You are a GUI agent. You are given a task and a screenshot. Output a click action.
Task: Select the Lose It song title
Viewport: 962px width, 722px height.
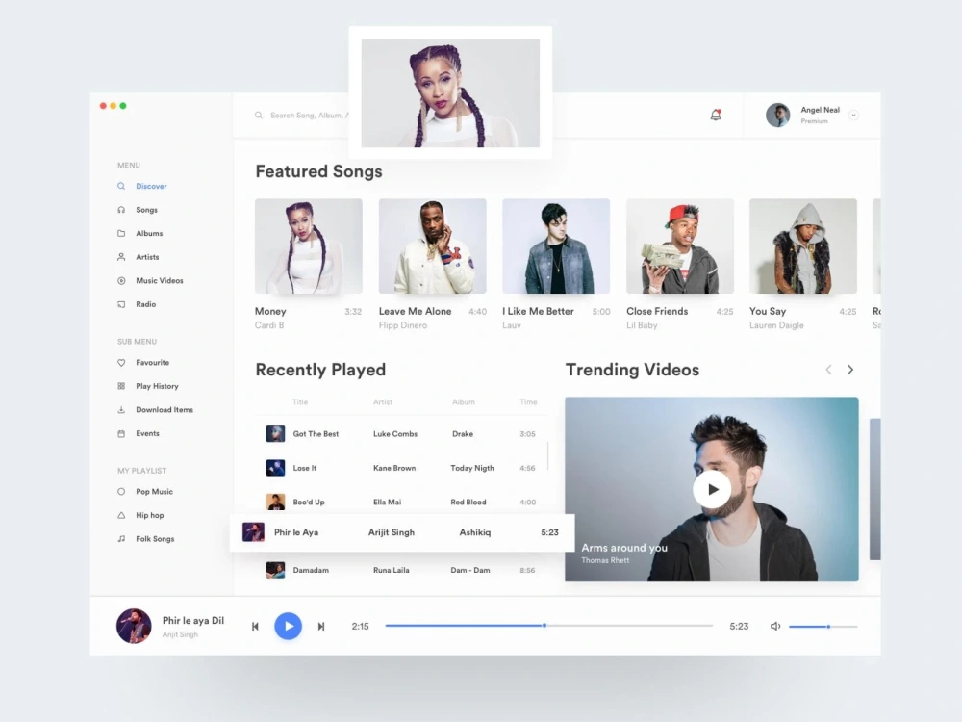pyautogui.click(x=304, y=468)
